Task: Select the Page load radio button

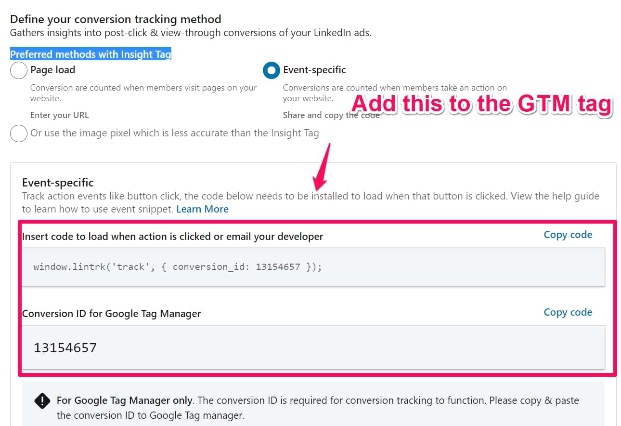Action: pos(18,70)
